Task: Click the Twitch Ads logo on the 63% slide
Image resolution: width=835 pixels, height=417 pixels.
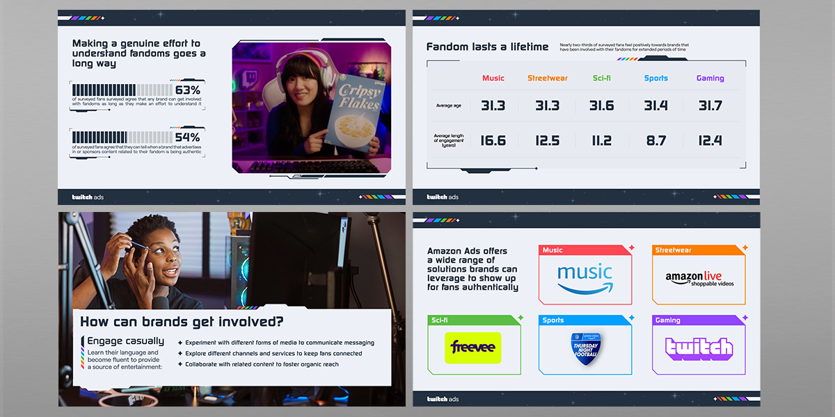Action: 88,197
